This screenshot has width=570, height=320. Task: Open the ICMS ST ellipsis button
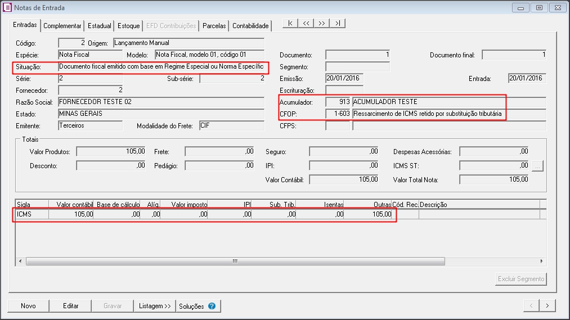pyautogui.click(x=537, y=166)
